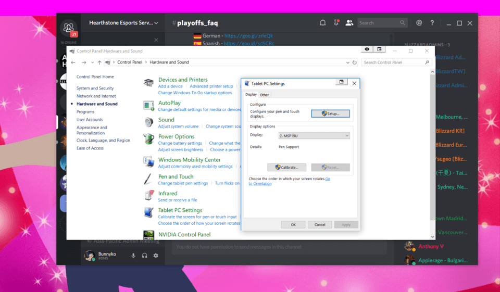Open the Display selection dropdown
The image size is (500, 292).
[314, 135]
